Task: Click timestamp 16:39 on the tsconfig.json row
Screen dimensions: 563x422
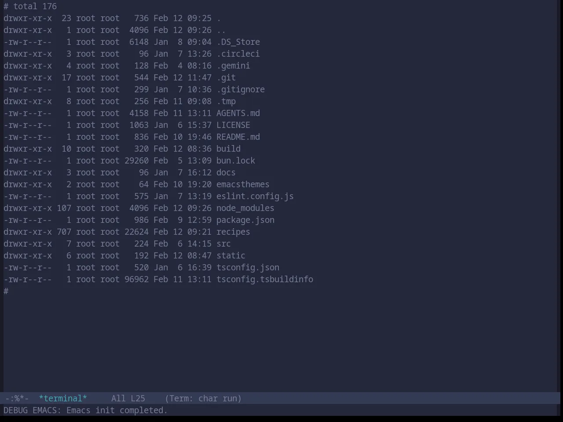Action: click(199, 267)
